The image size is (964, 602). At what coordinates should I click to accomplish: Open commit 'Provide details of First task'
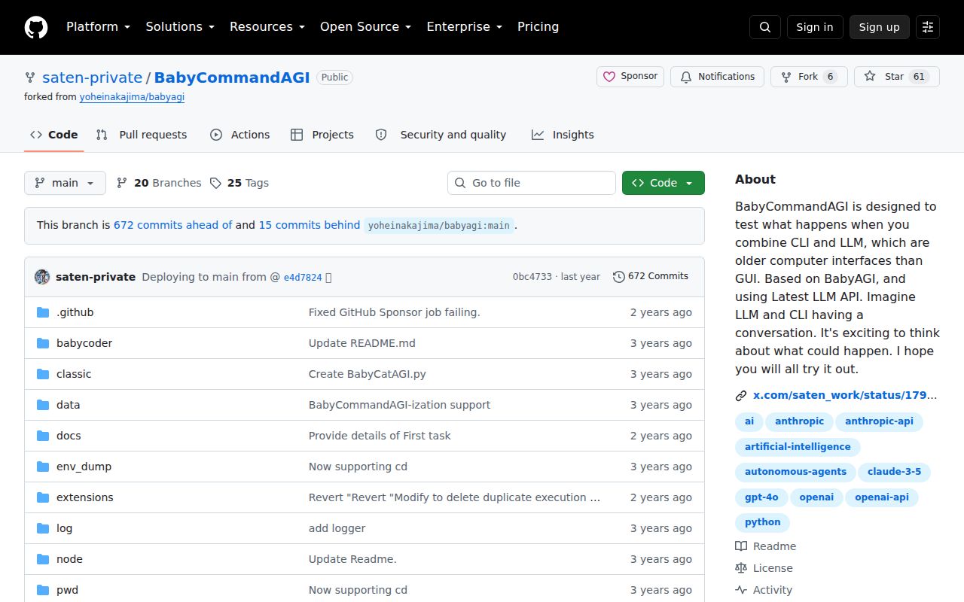tap(380, 436)
